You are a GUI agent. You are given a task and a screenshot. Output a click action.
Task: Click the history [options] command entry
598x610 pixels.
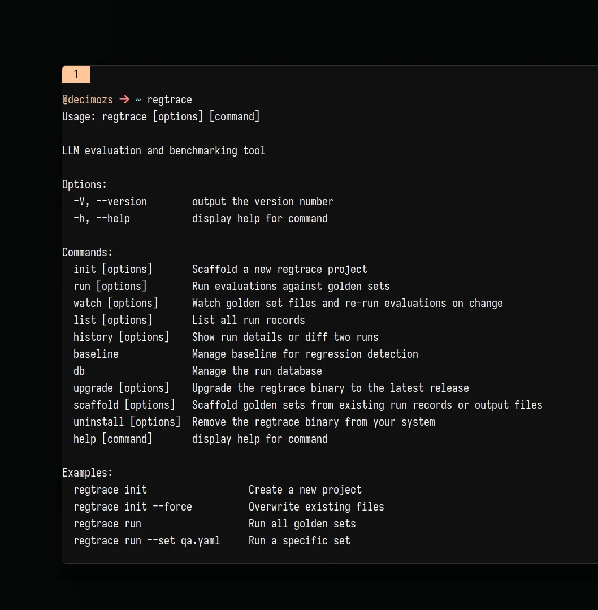pyautogui.click(x=122, y=337)
